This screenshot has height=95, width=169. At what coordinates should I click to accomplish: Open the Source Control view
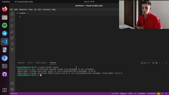pos(12,26)
